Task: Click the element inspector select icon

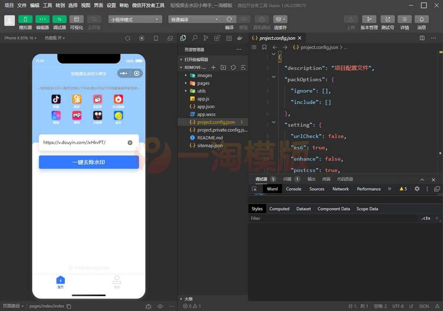Action: (x=254, y=189)
